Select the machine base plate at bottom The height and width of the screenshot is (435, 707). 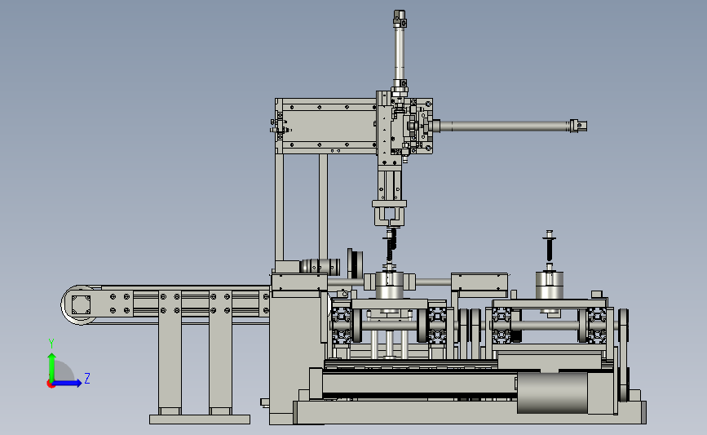coord(469,412)
